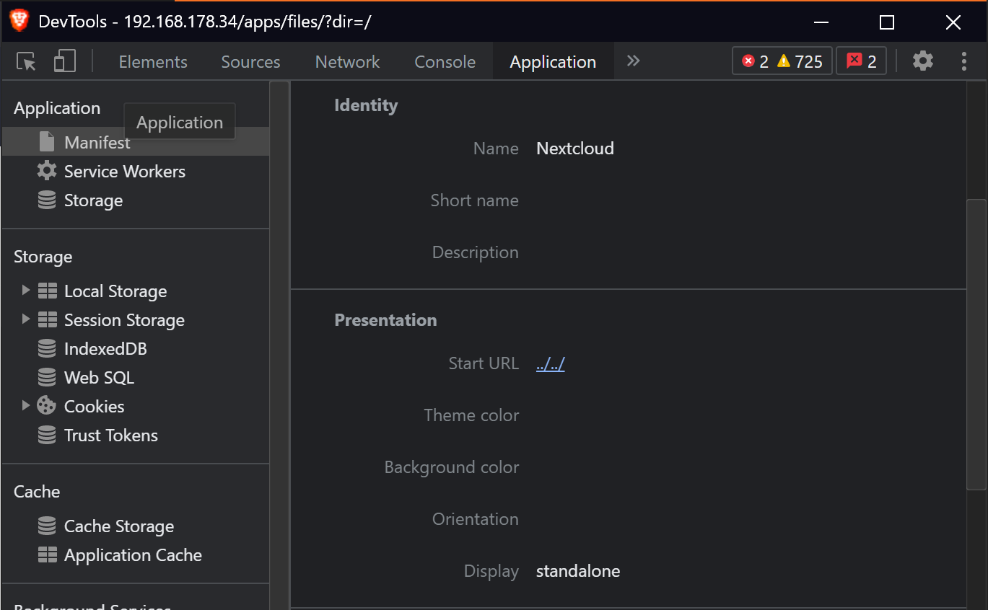Expand the Local Storage tree arrow
The image size is (988, 610).
(26, 291)
